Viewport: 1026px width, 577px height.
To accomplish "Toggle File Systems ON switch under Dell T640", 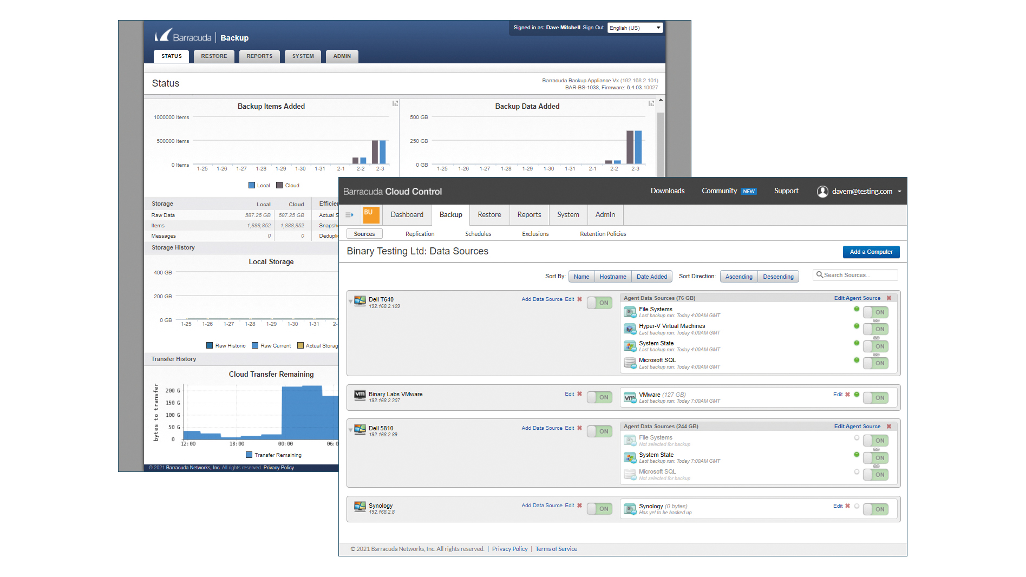I will coord(875,312).
